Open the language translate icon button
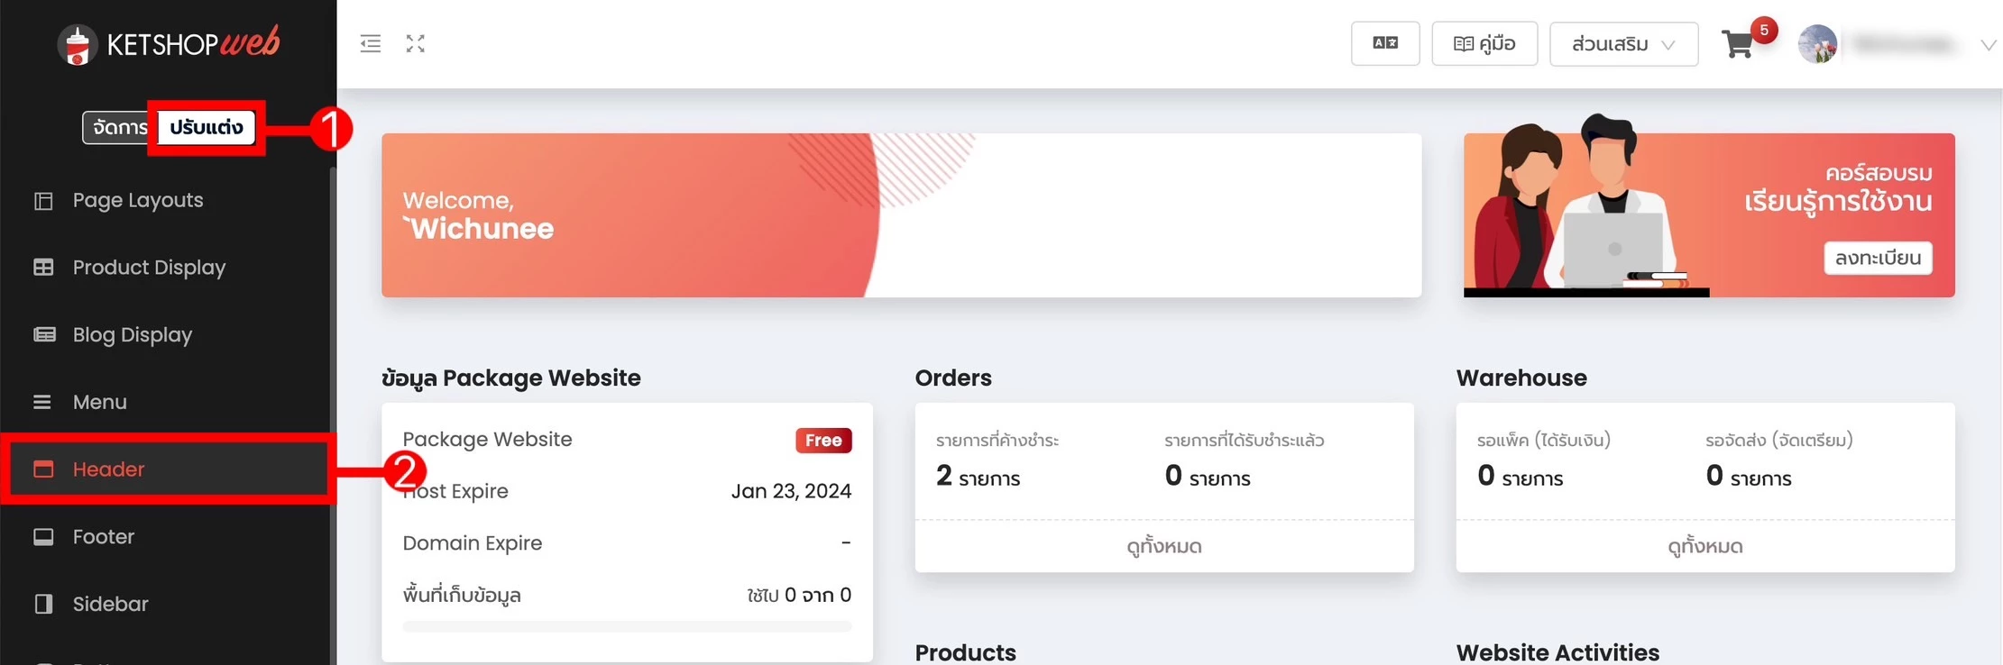 [1385, 43]
